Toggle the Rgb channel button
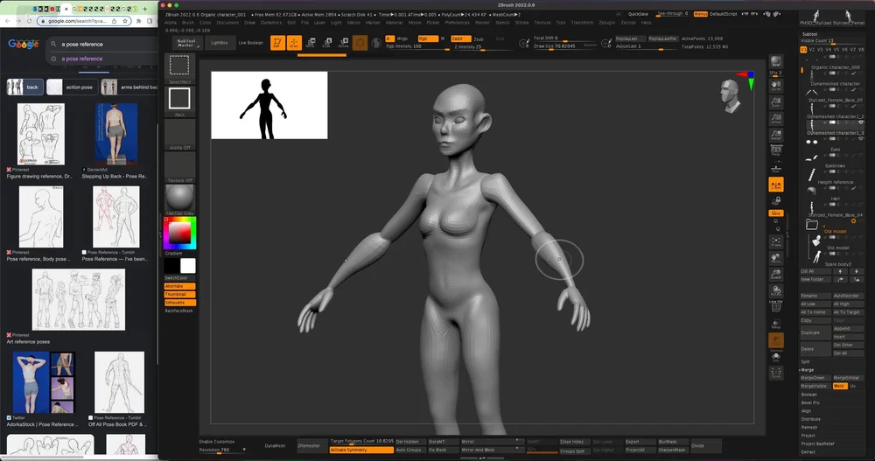Screen dimensions: 875x461 pyautogui.click(x=428, y=38)
